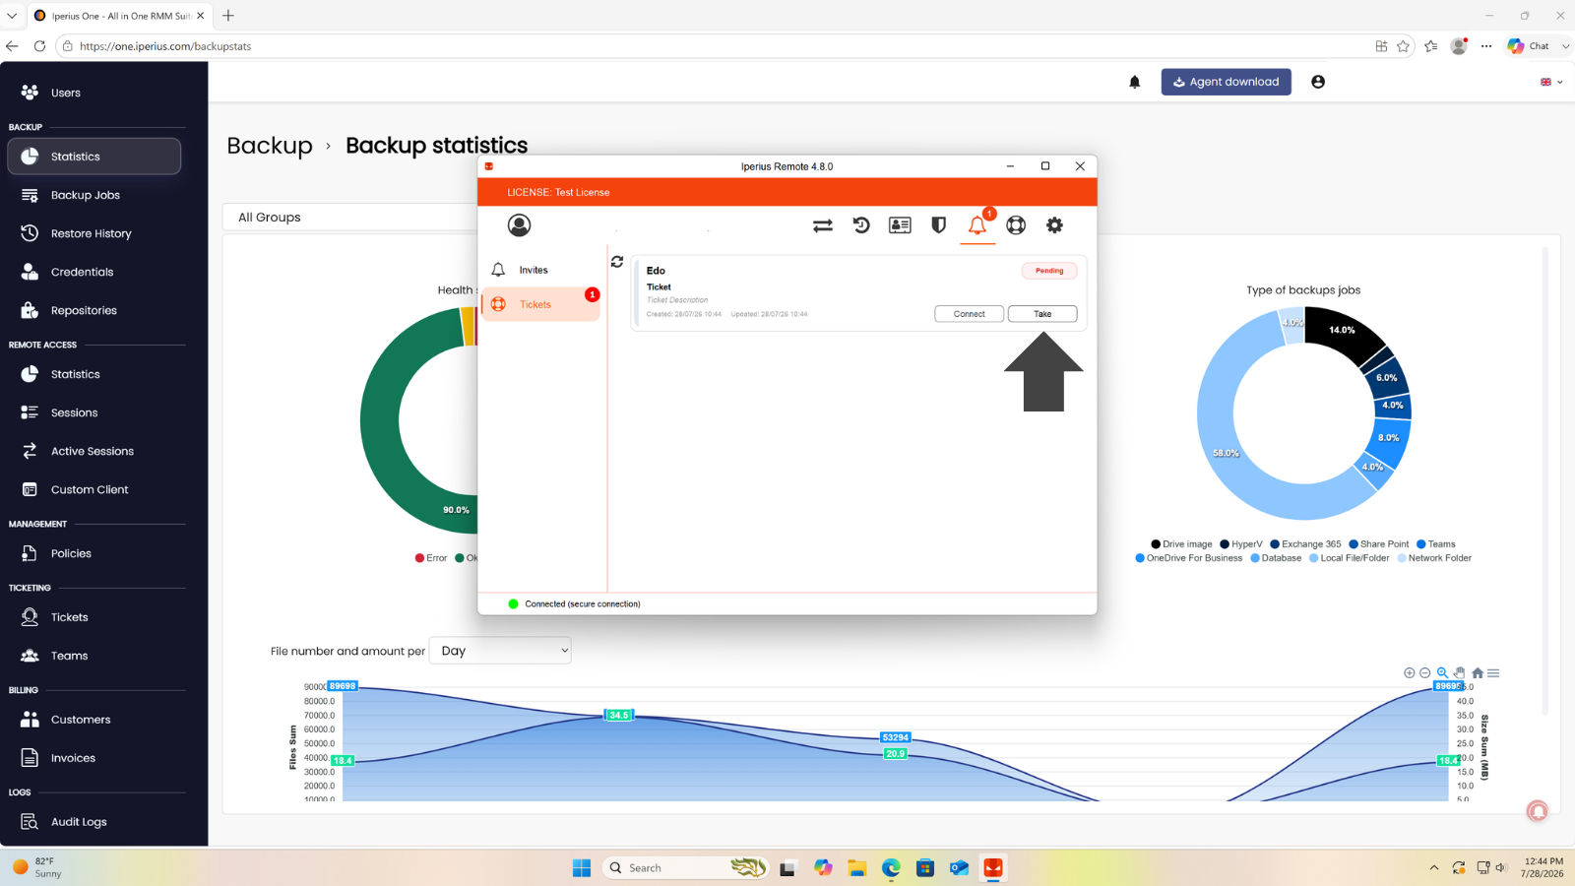Click the Backup breadcrumb link
Screen dimensions: 1575x886
click(270, 146)
